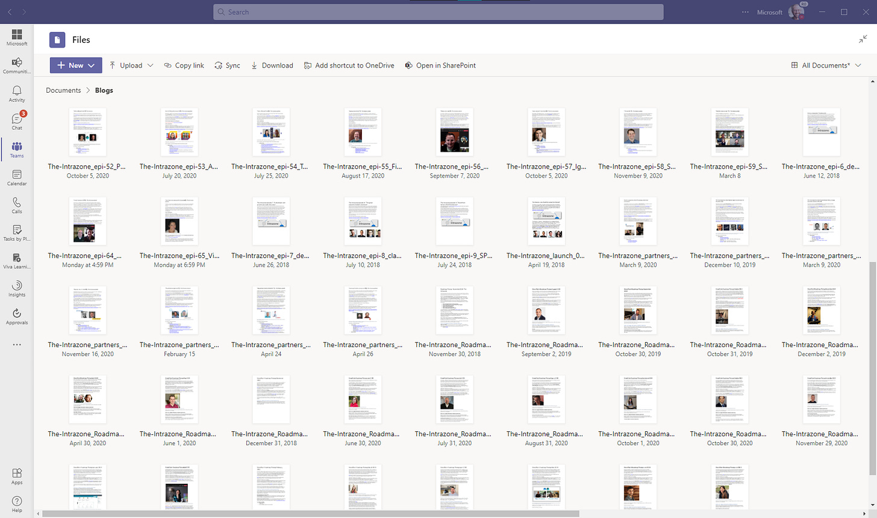This screenshot has width=877, height=518.
Task: Open Chat with 3 unread messages
Action: click(x=17, y=121)
